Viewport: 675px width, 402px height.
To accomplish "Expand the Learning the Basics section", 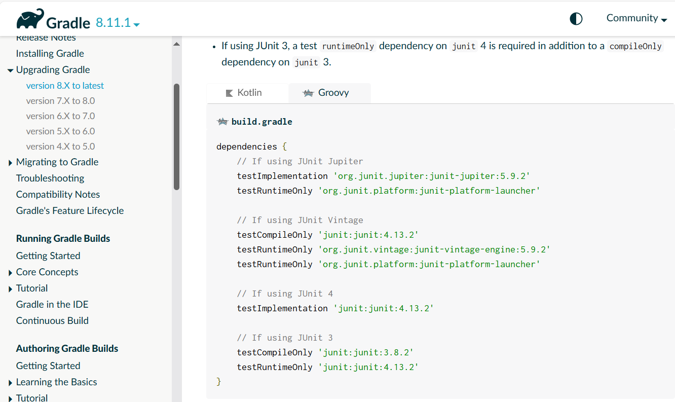I will tap(10, 383).
